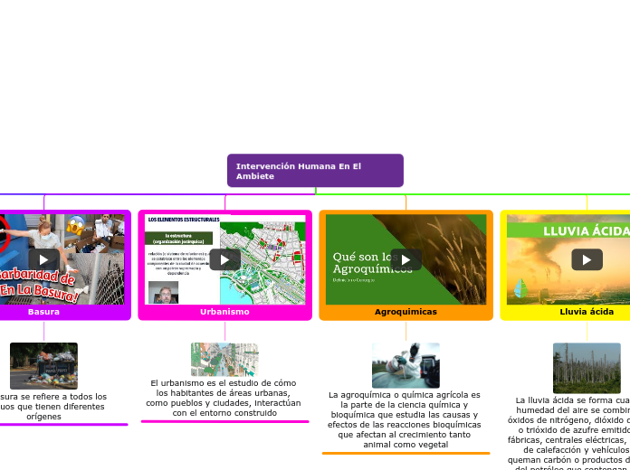Click the Agroquimicas node label
Screen dimensions: 630x470
click(406, 312)
